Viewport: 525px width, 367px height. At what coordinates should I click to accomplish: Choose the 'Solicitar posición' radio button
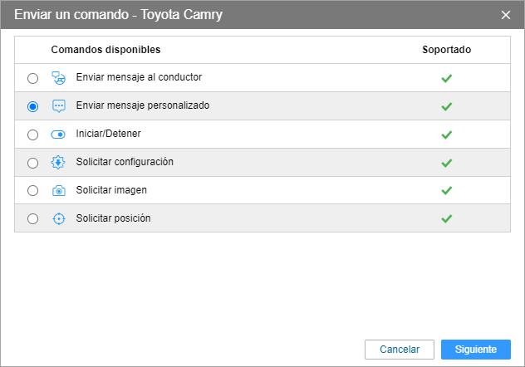[x=33, y=218]
